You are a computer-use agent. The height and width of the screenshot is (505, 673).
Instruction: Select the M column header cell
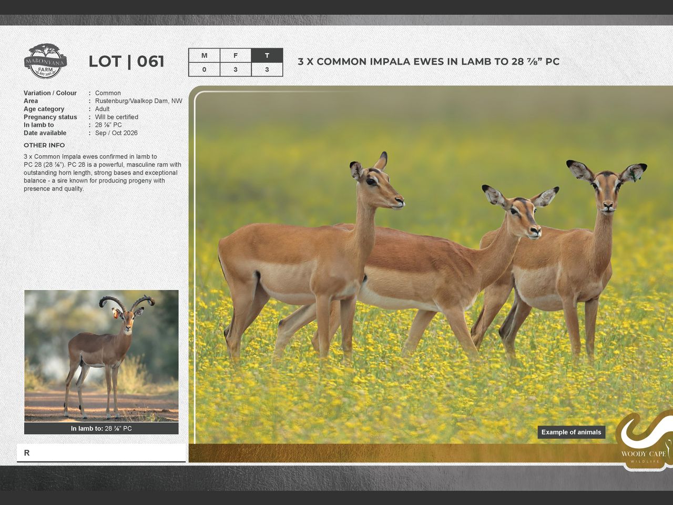(x=204, y=56)
